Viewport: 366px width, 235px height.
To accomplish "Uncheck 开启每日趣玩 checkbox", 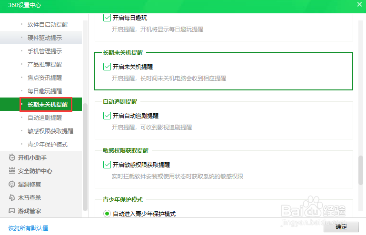I will pos(107,18).
